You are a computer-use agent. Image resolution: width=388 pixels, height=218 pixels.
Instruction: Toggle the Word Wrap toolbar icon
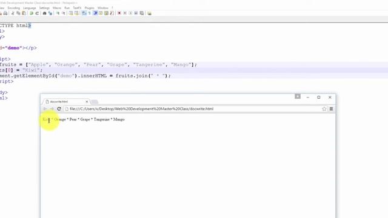(x=84, y=13)
